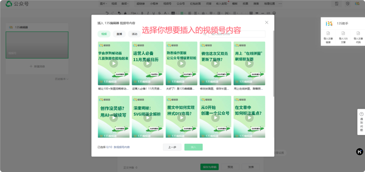This screenshot has width=365, height=172.
Task: Click the dialog's vertical scrollbar
Action: pyautogui.click(x=273, y=64)
